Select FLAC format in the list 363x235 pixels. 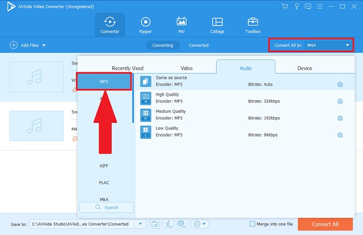(104, 182)
